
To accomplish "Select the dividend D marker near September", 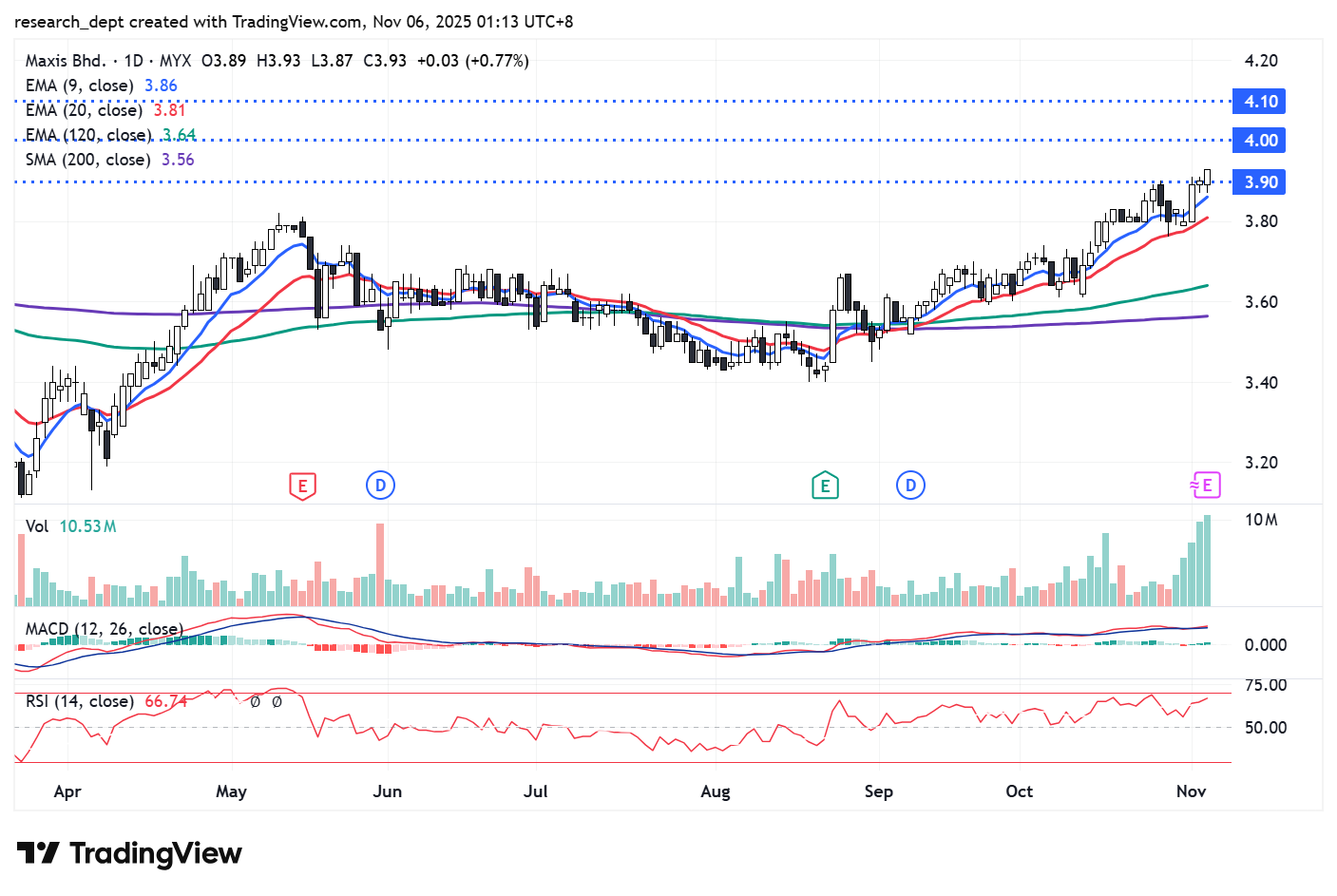I will click(x=910, y=486).
